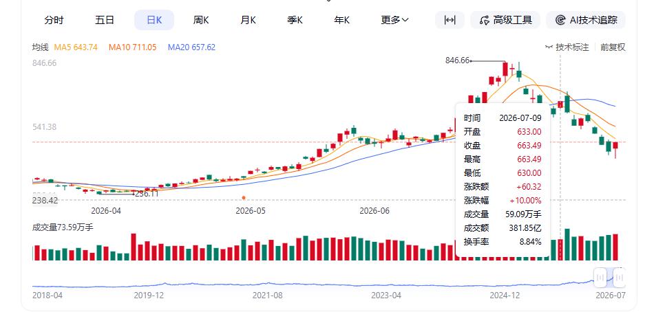The width and height of the screenshot is (645, 312).
Task: Click the 2021-08 label on overview timeline
Action: pyautogui.click(x=267, y=296)
